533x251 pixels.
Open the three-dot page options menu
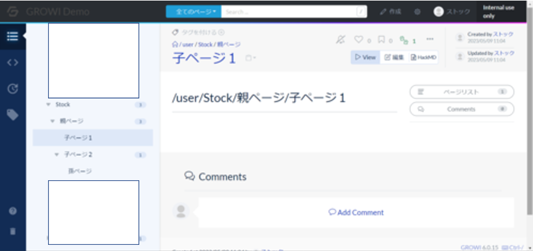click(430, 39)
